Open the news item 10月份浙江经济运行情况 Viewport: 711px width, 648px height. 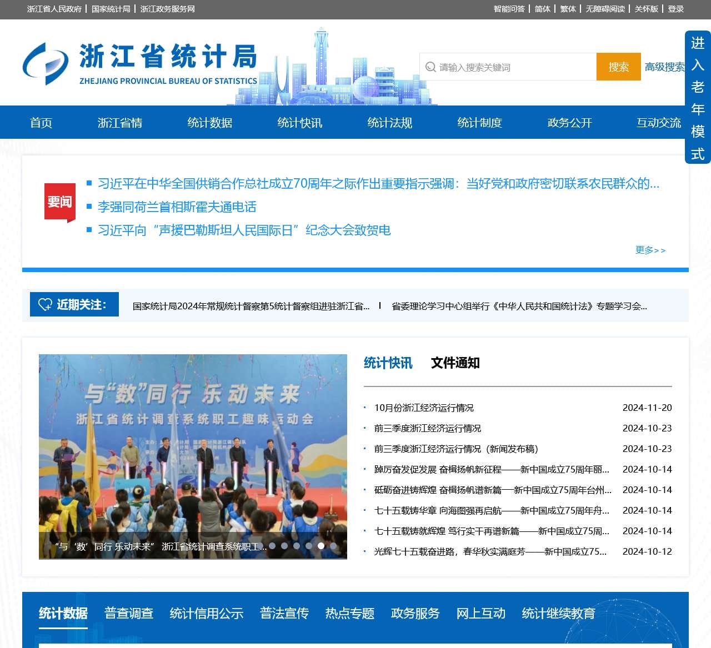click(425, 408)
